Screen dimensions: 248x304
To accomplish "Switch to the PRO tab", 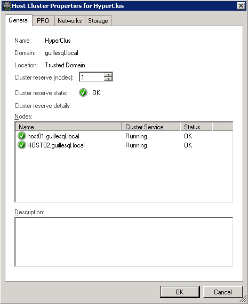I will click(x=43, y=21).
